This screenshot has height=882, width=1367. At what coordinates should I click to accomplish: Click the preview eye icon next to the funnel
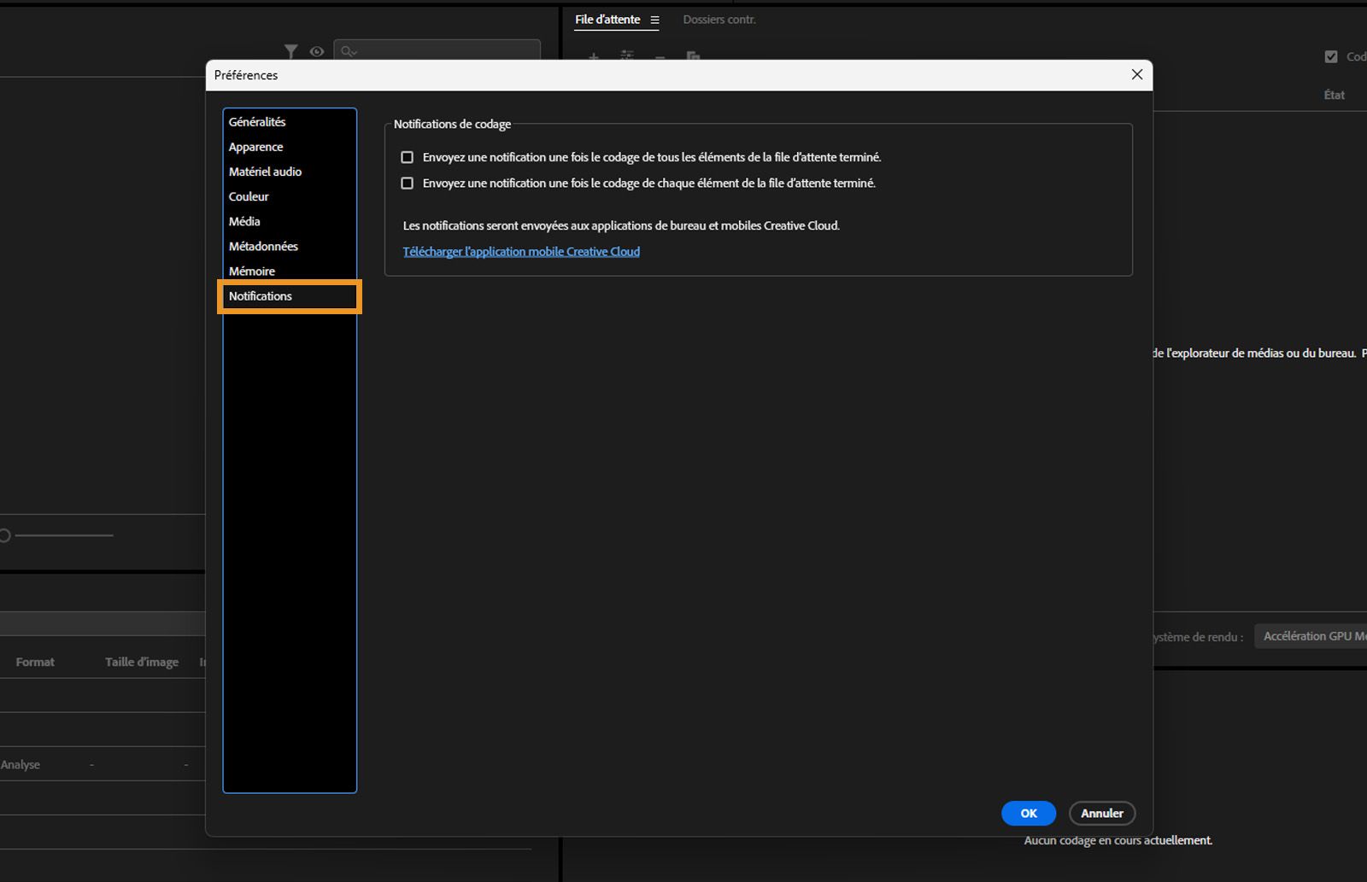point(317,51)
